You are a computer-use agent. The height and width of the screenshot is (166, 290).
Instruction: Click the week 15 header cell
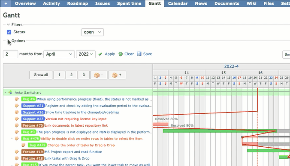[x=224, y=73]
